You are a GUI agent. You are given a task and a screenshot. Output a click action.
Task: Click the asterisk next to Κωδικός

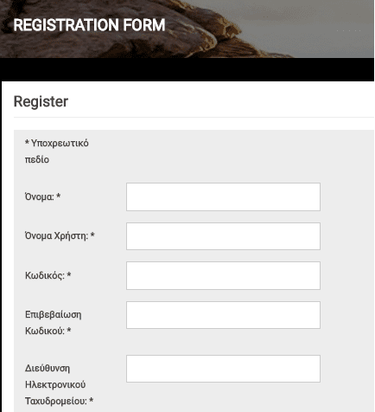coord(69,274)
